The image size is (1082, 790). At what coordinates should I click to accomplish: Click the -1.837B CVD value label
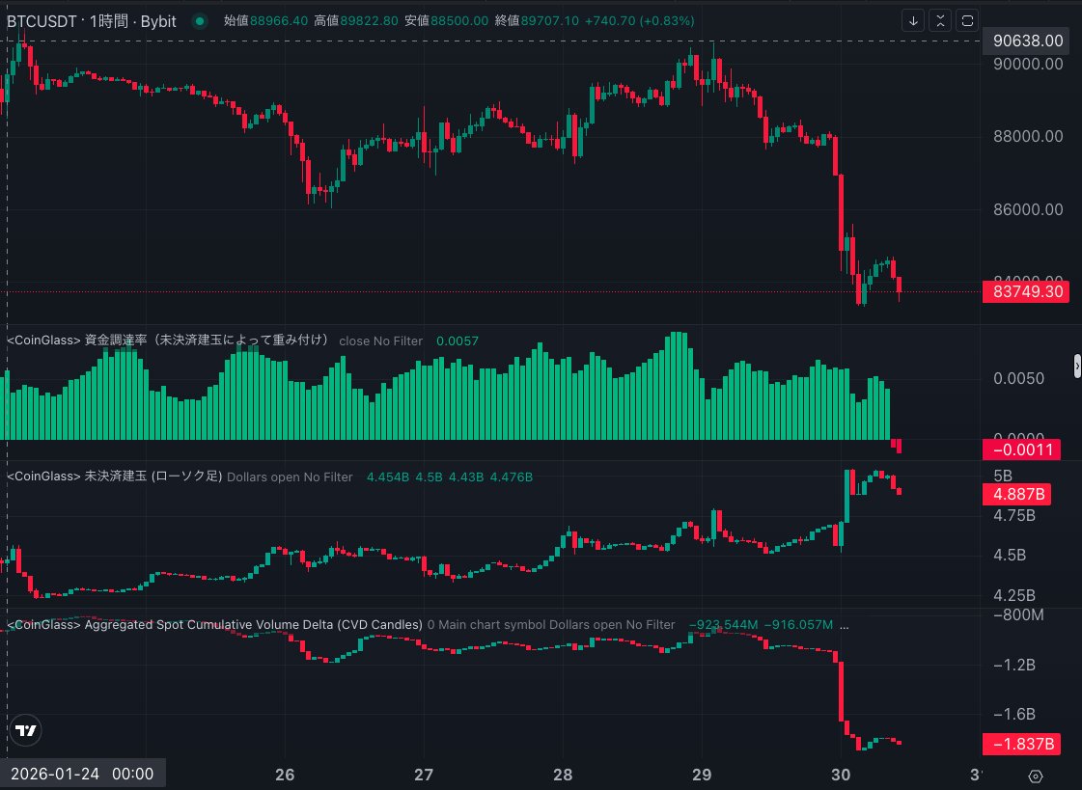(1022, 744)
